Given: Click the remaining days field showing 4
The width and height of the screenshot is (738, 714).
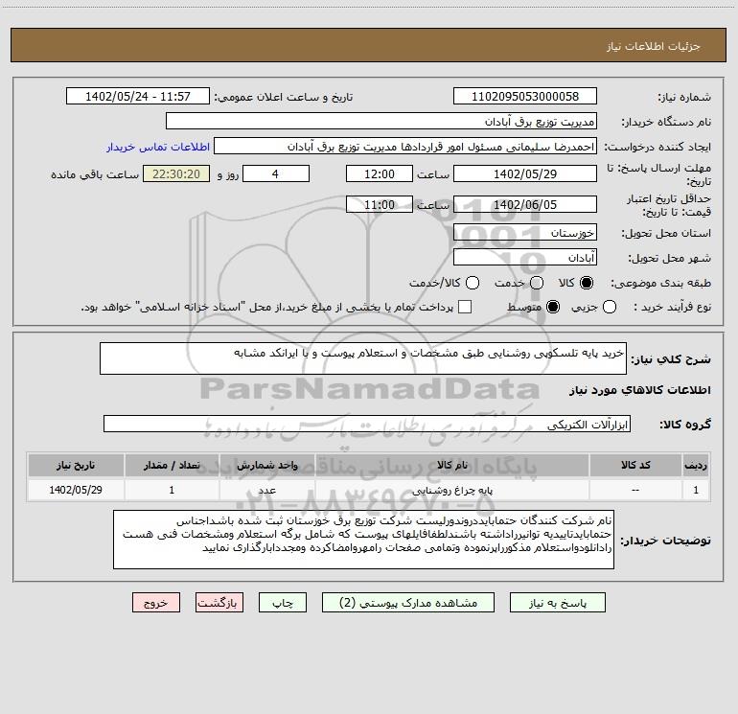Looking at the screenshot, I should click(276, 173).
